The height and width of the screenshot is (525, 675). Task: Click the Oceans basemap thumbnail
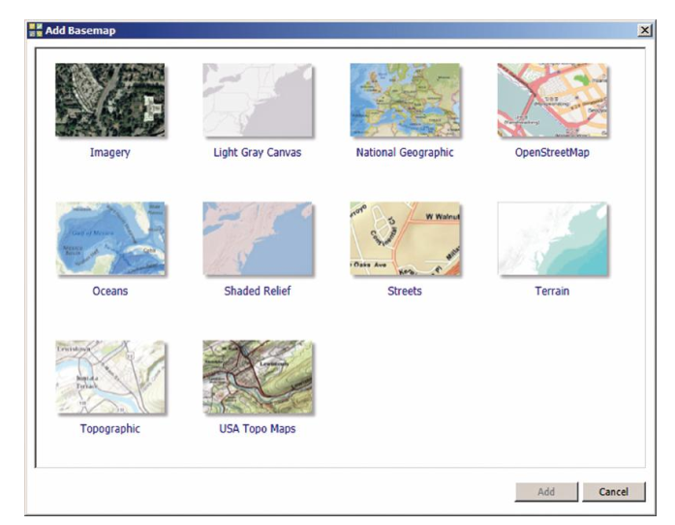[x=109, y=238]
